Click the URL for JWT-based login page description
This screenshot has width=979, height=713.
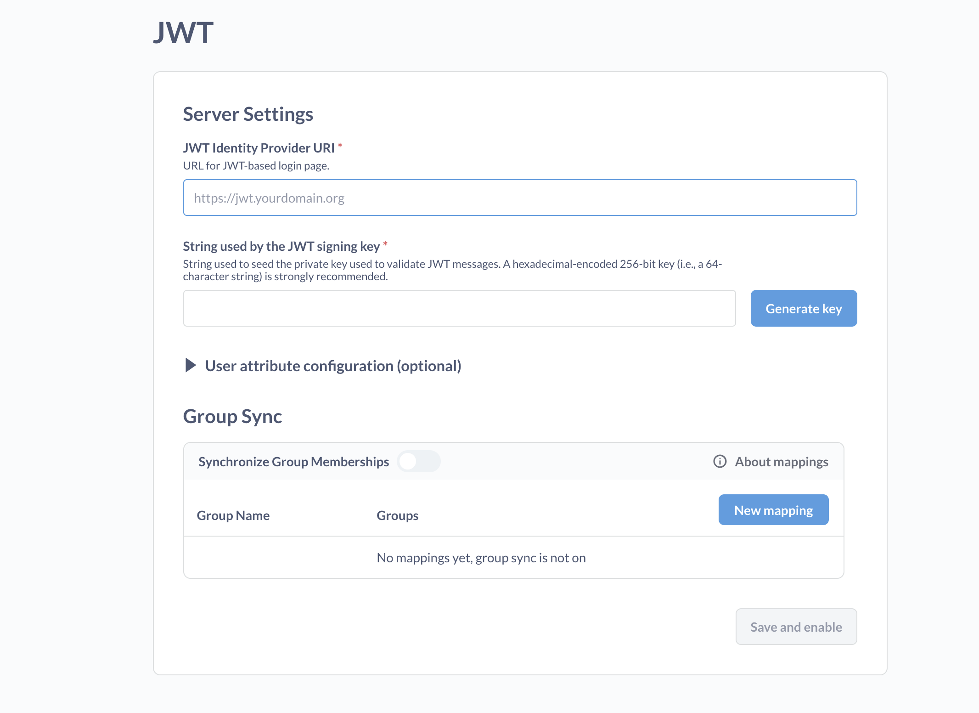tap(256, 166)
